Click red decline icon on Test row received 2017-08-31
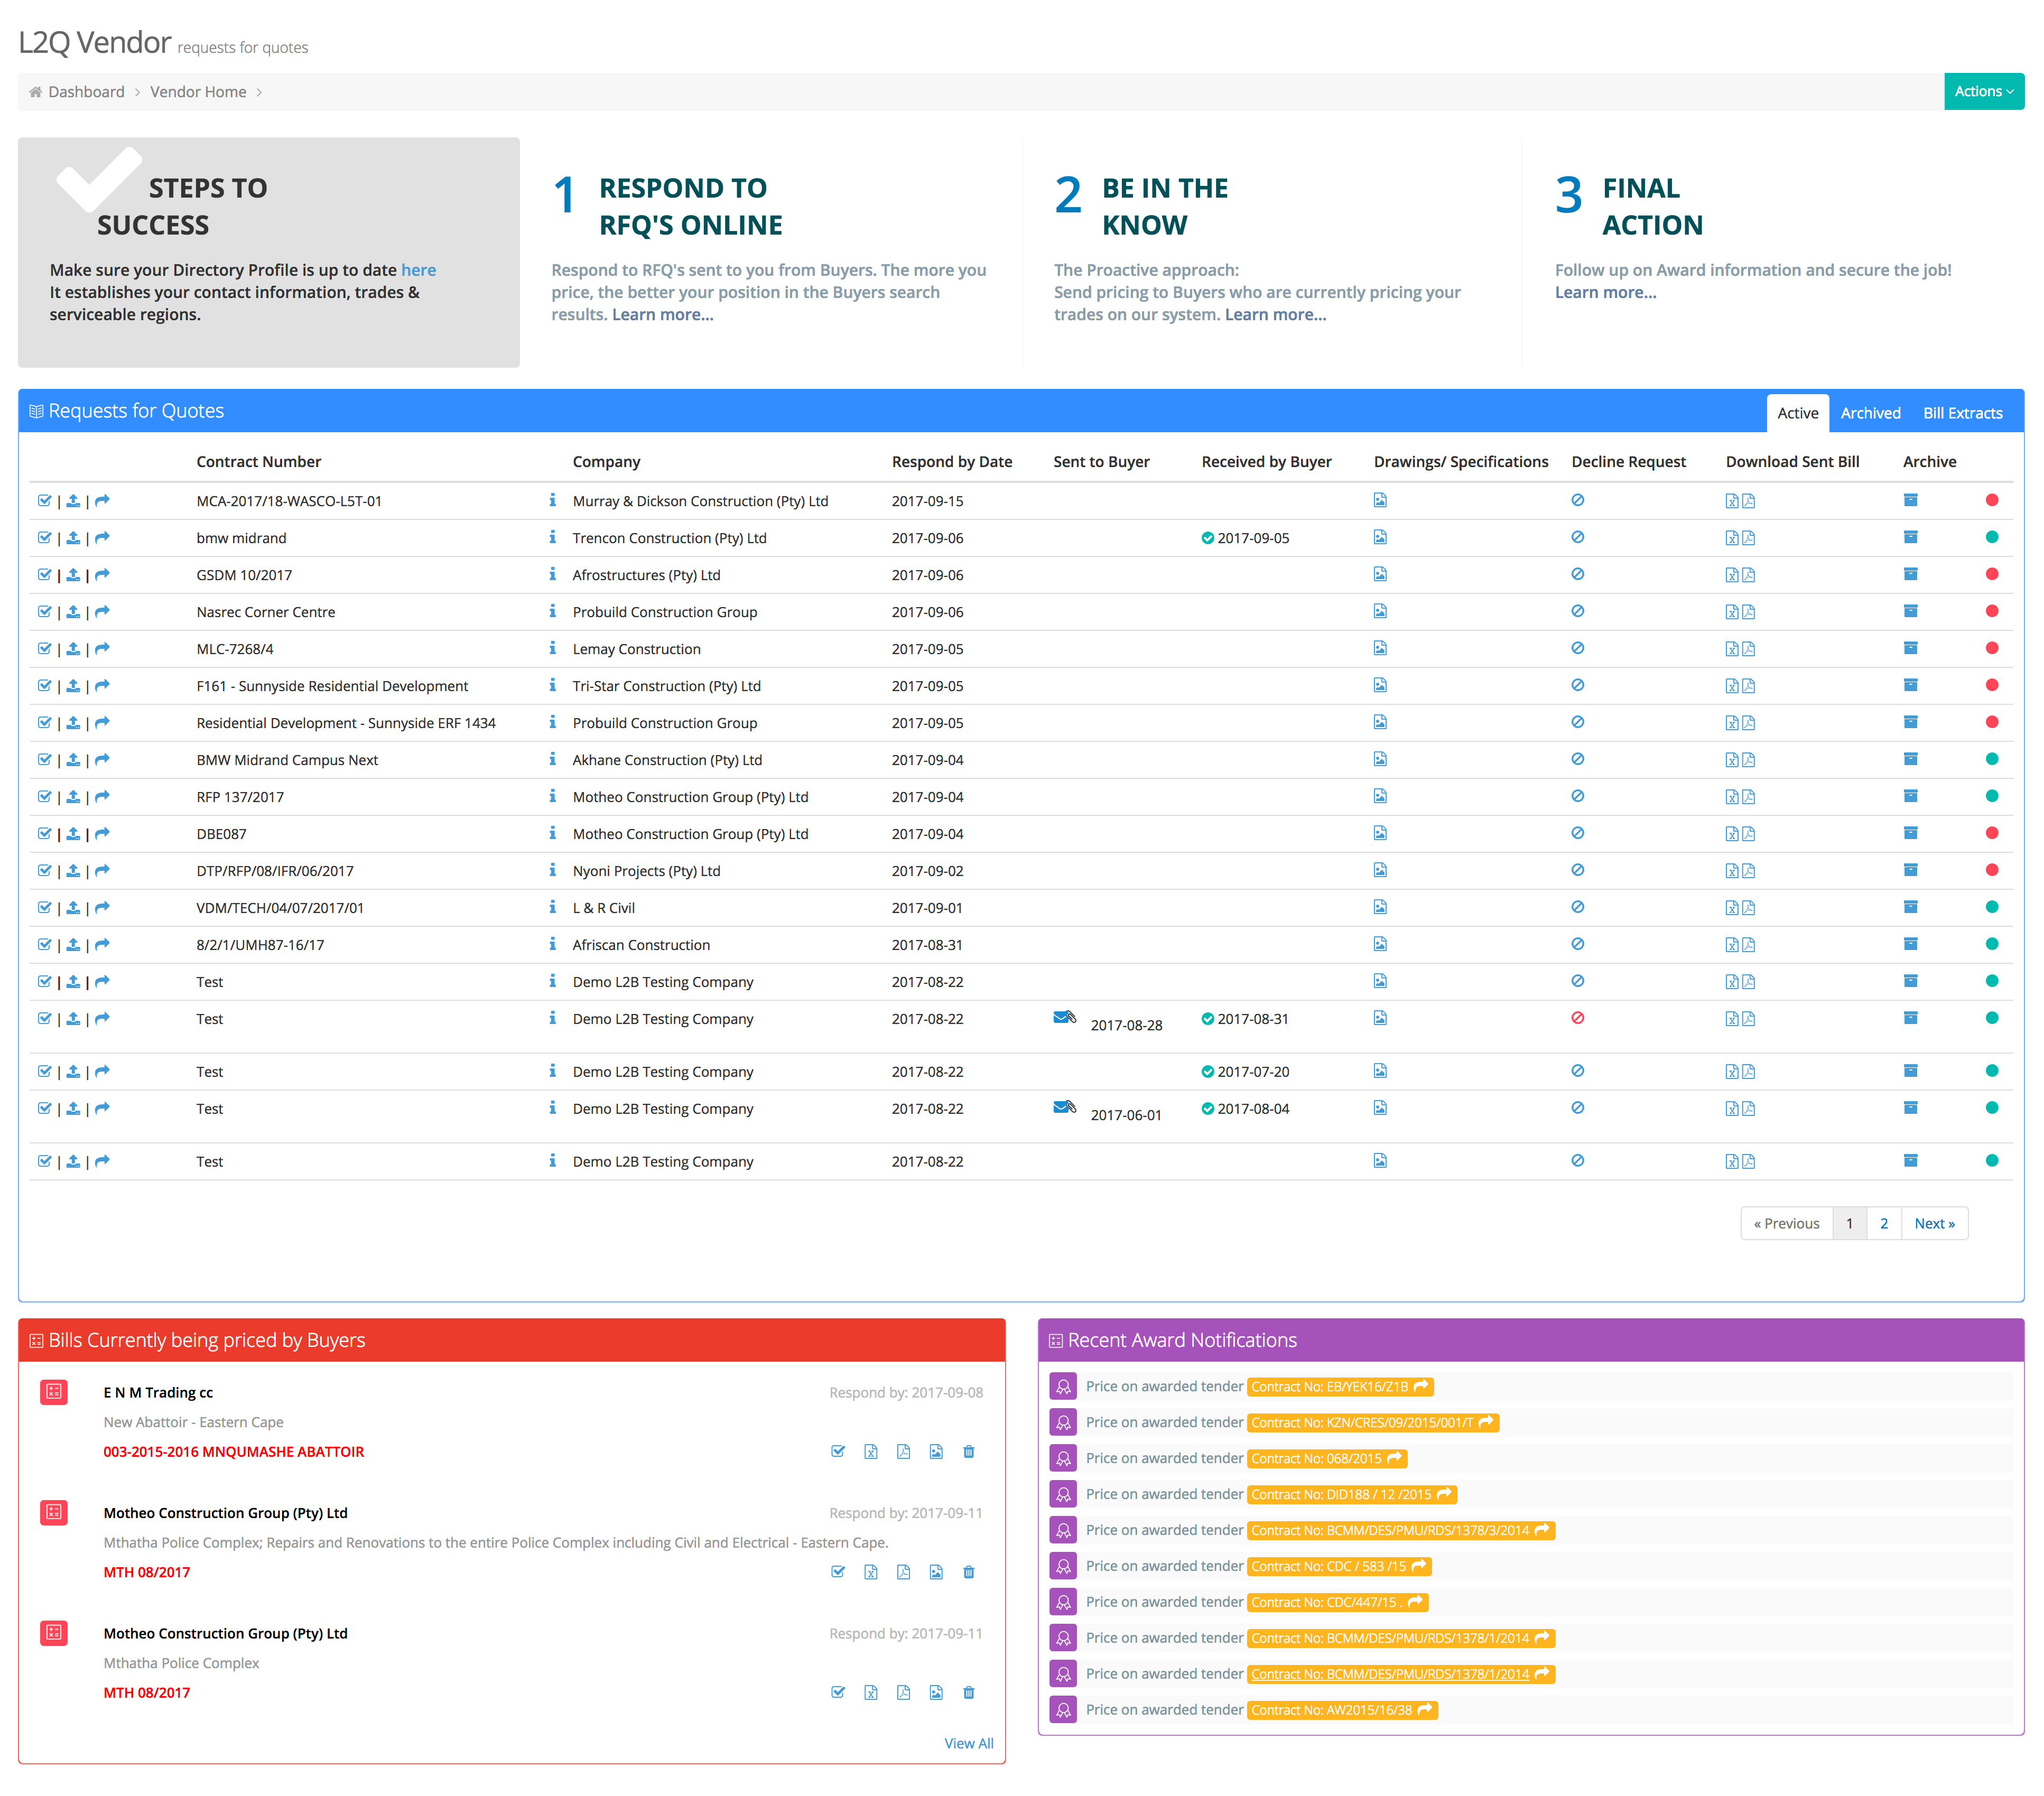This screenshot has height=1796, width=2044. coord(1577,1017)
